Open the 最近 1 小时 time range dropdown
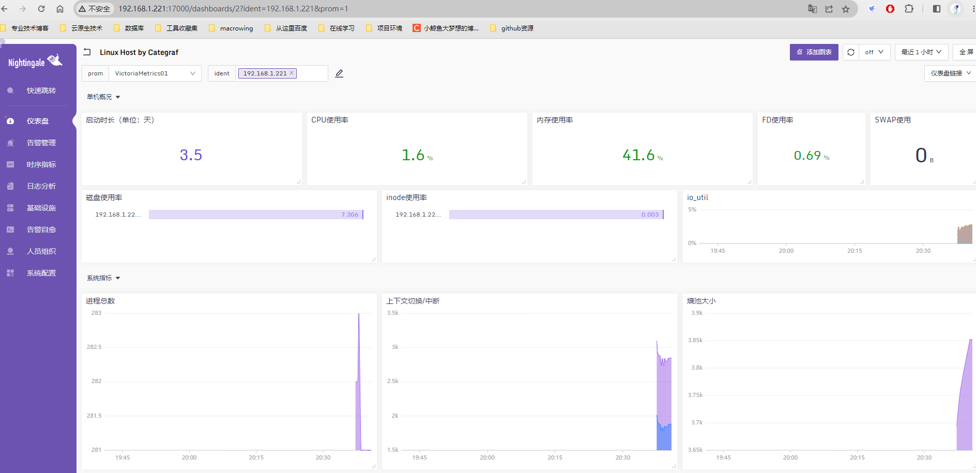The height and width of the screenshot is (473, 976). [921, 52]
